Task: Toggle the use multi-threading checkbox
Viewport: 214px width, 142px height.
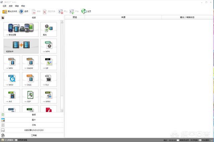Action: click(16, 140)
